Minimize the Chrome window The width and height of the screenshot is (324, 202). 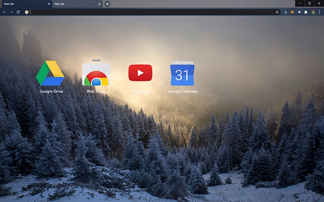pyautogui.click(x=300, y=4)
